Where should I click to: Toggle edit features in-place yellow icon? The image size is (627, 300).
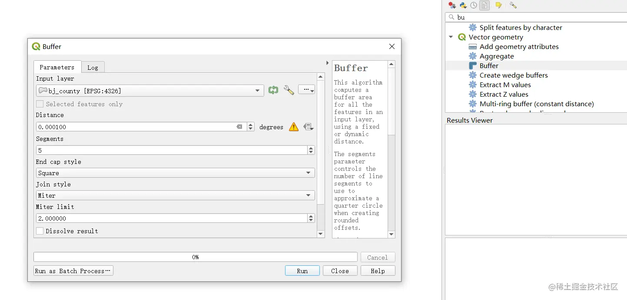click(498, 5)
